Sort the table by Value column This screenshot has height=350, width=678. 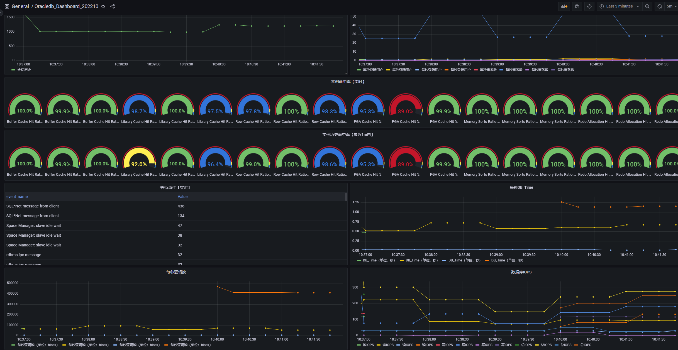182,197
